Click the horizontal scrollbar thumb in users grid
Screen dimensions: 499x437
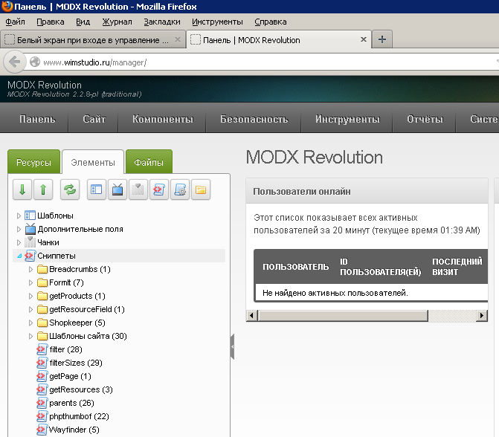coord(343,316)
